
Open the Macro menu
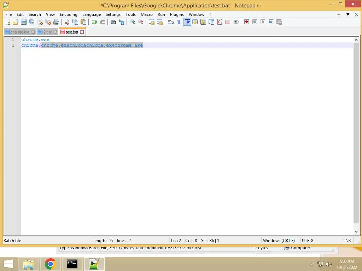click(147, 14)
